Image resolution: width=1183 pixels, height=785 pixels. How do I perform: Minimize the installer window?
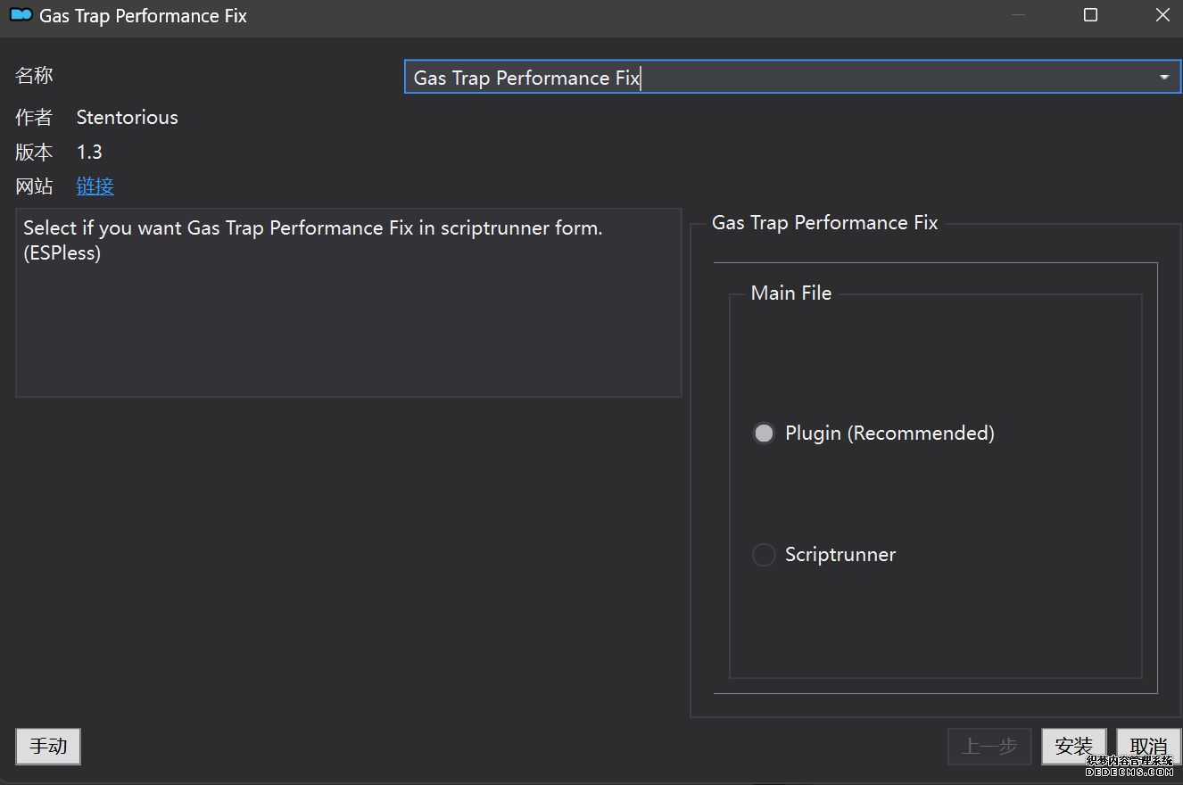(1018, 16)
